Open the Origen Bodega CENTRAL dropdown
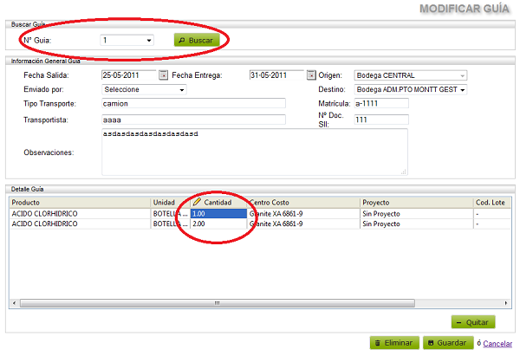The width and height of the screenshot is (520, 356). (x=411, y=75)
